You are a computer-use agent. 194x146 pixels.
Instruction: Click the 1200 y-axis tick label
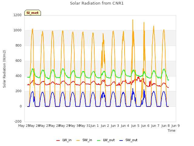[x=18, y=15]
